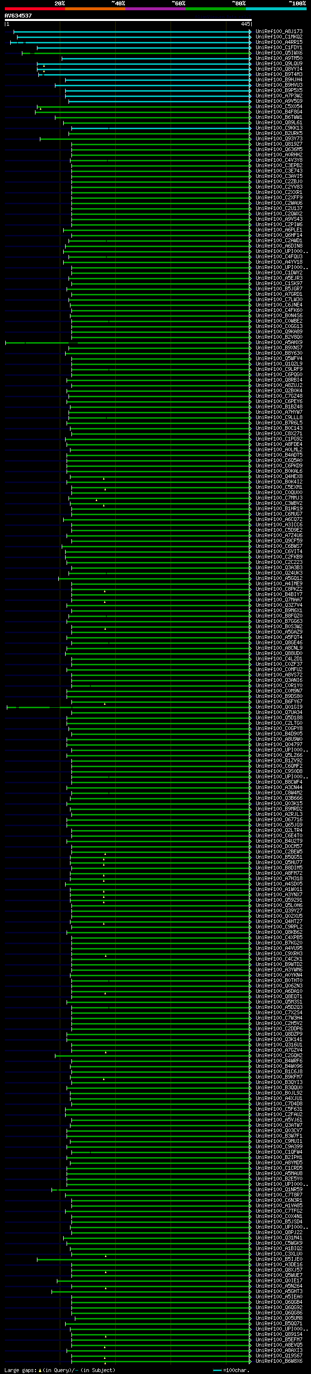
Task: Select label UniRef100_A9V5G9
Action: click(279, 101)
